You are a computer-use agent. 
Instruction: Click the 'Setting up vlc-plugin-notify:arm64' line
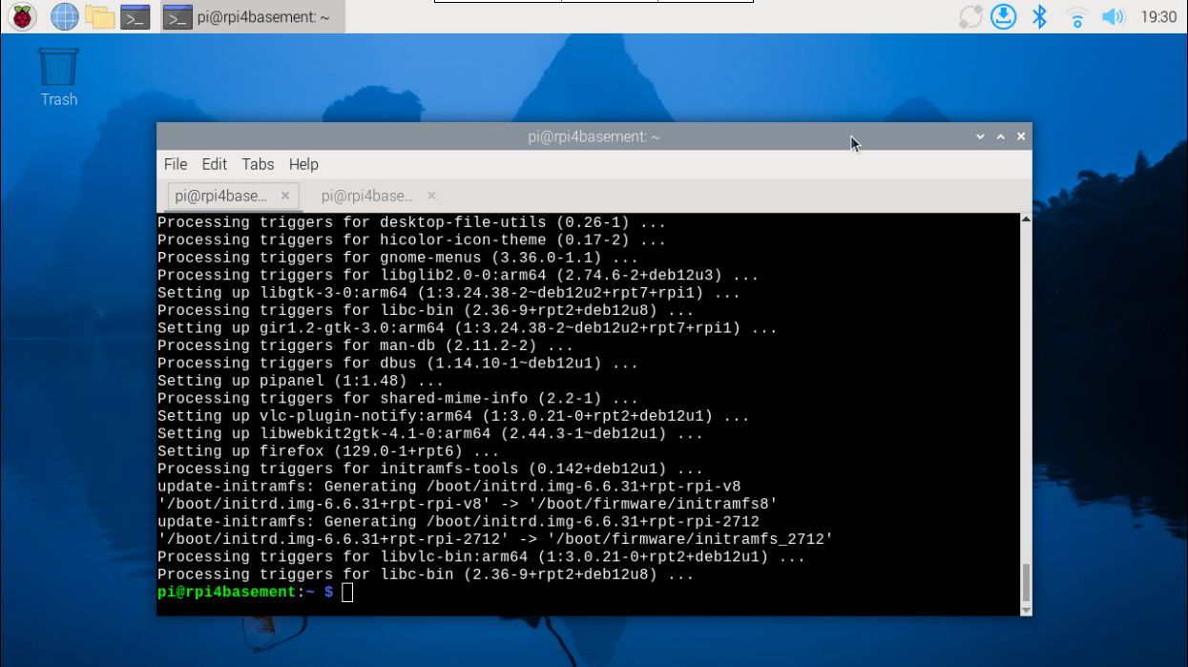pyautogui.click(x=453, y=416)
